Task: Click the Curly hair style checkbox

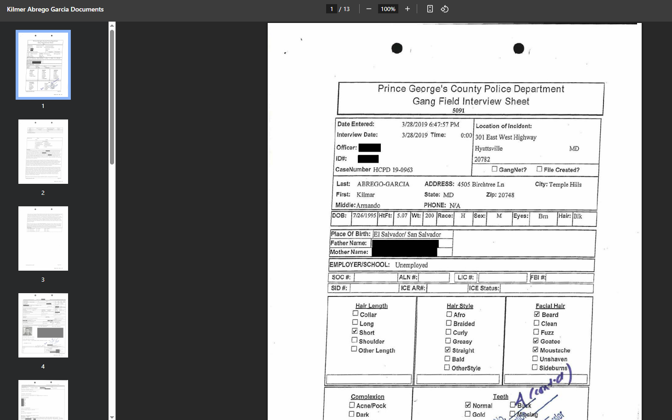Action: pyautogui.click(x=448, y=332)
